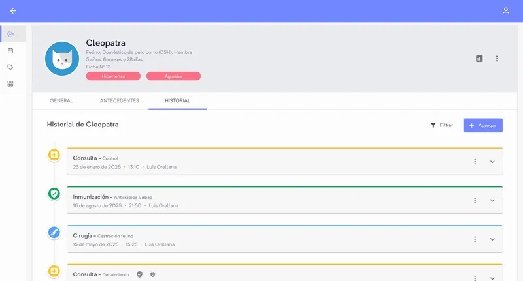Click the blue Cirugía scalpel timeline icon

tap(54, 233)
